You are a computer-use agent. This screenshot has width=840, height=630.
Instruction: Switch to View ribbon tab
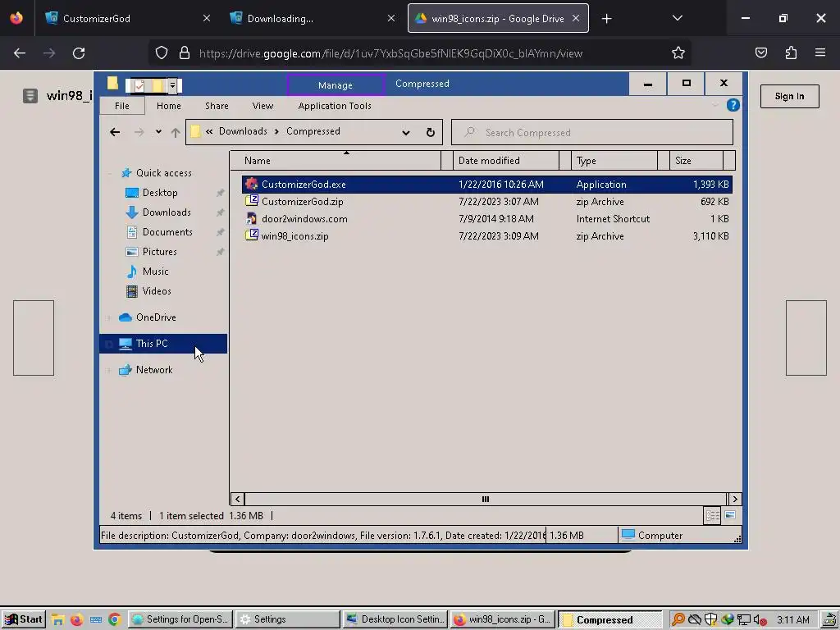[262, 106]
